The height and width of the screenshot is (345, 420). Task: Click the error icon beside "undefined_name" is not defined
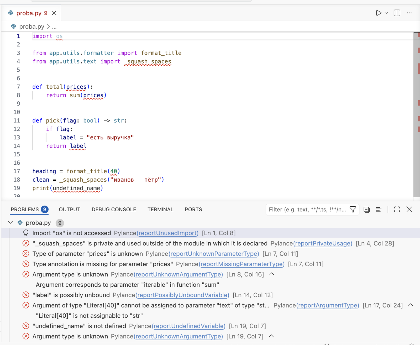(x=26, y=326)
